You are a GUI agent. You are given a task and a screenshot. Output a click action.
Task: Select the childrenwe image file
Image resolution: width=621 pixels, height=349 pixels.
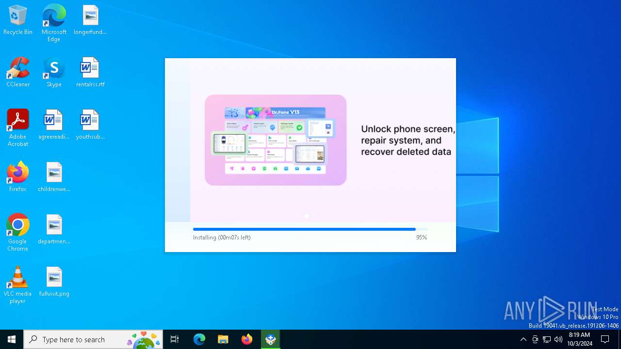click(54, 177)
